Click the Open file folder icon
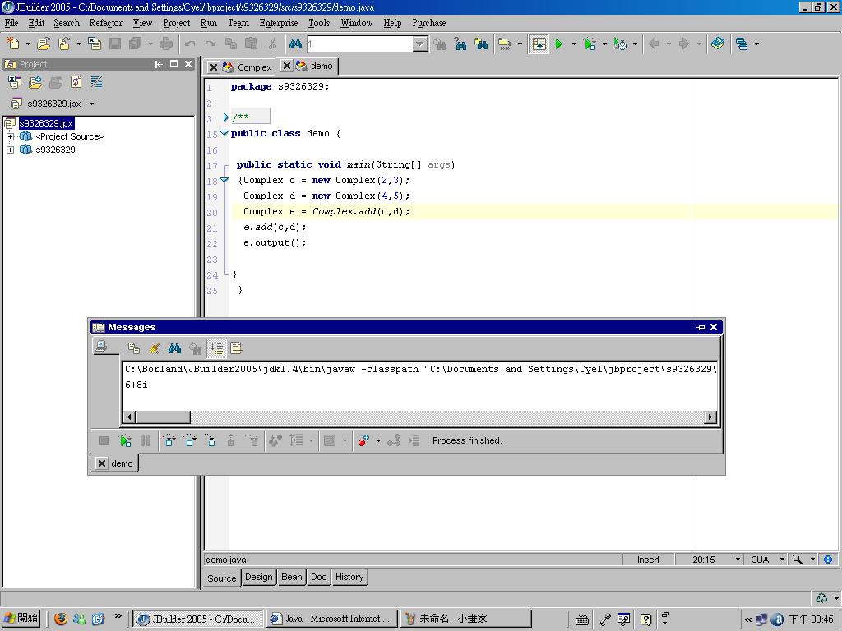 [44, 44]
